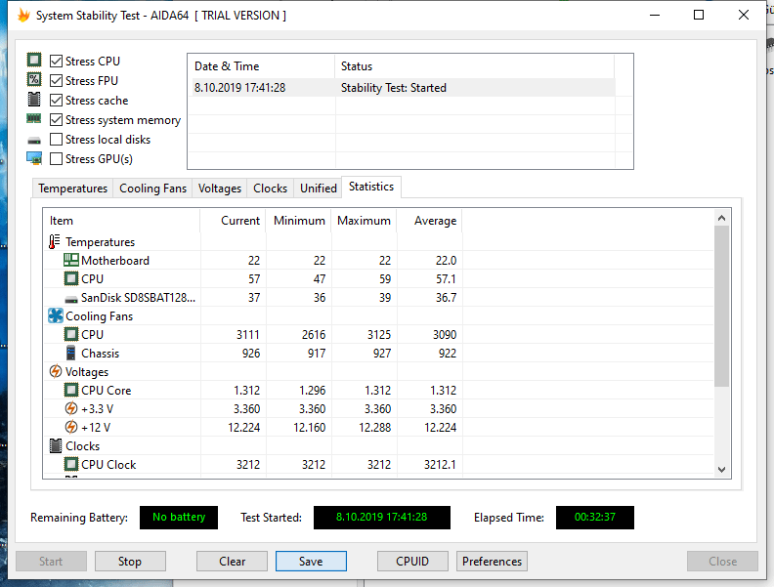The height and width of the screenshot is (587, 774).
Task: Click the Clocks group chip icon
Action: [x=56, y=446]
